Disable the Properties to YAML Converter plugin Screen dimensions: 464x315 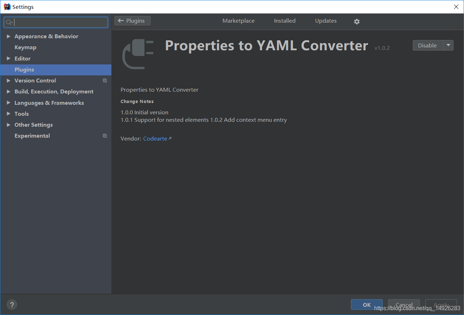click(x=428, y=45)
